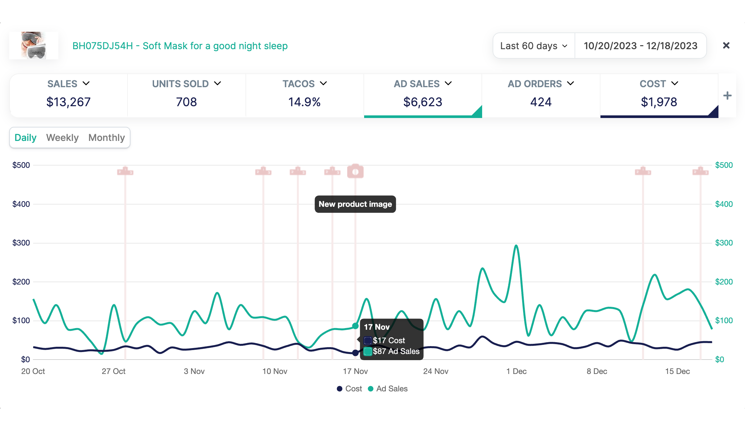Click the ranking event icon near 12 Dec
745x431 pixels.
pyautogui.click(x=643, y=171)
